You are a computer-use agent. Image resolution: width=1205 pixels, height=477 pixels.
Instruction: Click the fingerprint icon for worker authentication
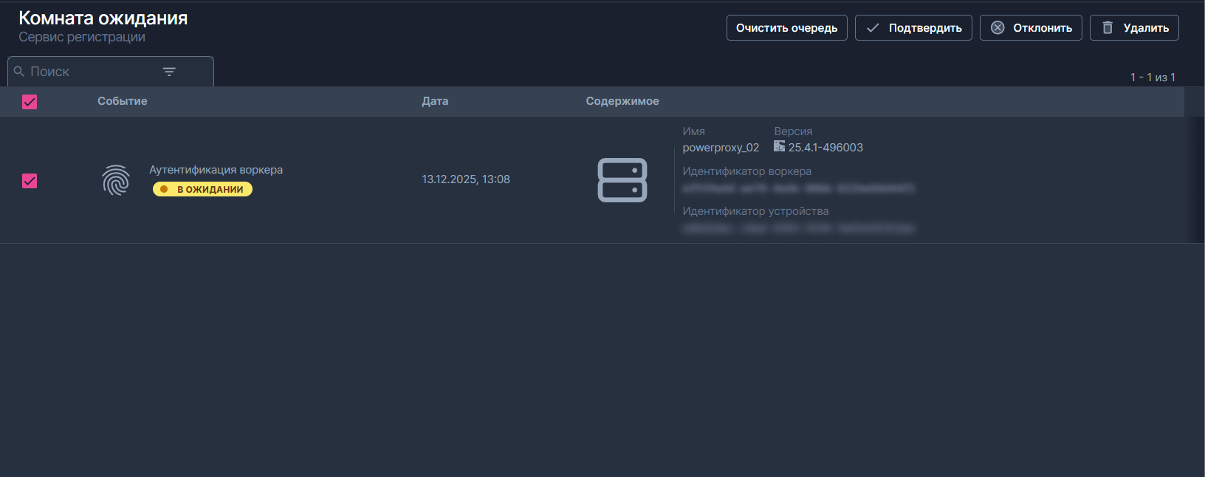click(116, 180)
